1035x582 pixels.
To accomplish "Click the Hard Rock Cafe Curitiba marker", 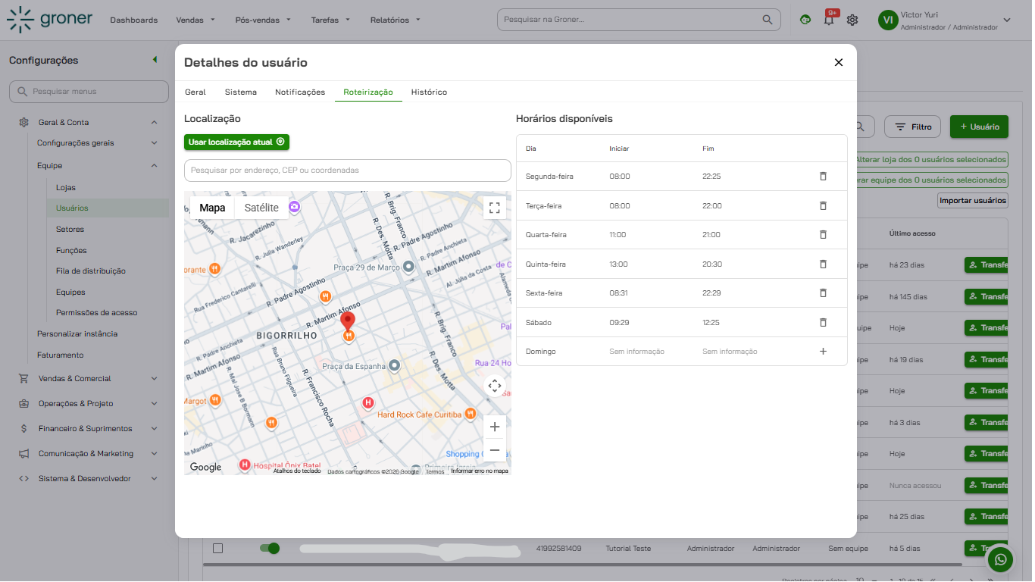I will click(x=471, y=414).
